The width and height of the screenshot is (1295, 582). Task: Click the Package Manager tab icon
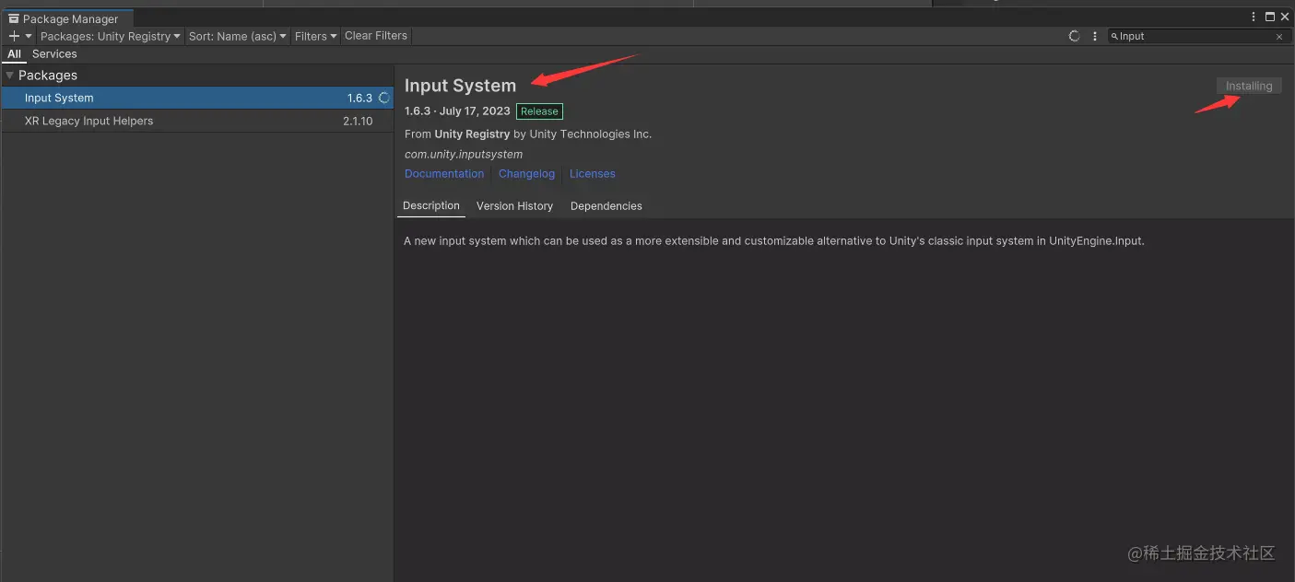[14, 18]
